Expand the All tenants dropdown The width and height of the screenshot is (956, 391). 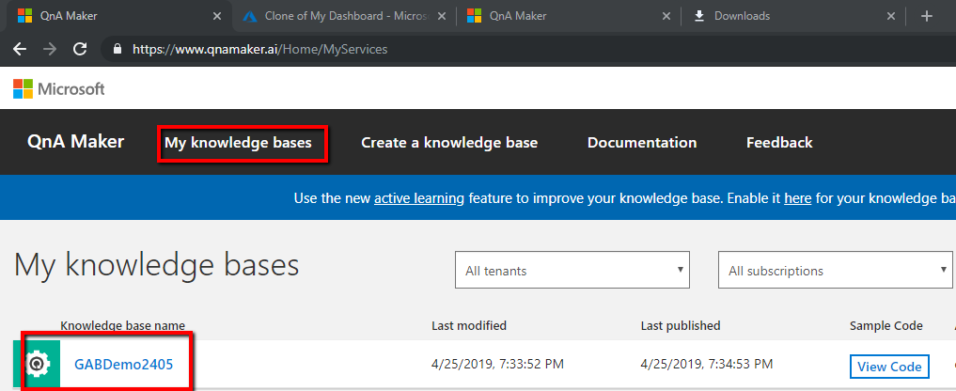[572, 271]
